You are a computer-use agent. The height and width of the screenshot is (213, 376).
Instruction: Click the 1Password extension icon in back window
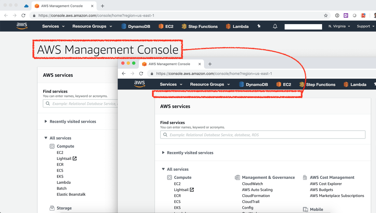337,15
